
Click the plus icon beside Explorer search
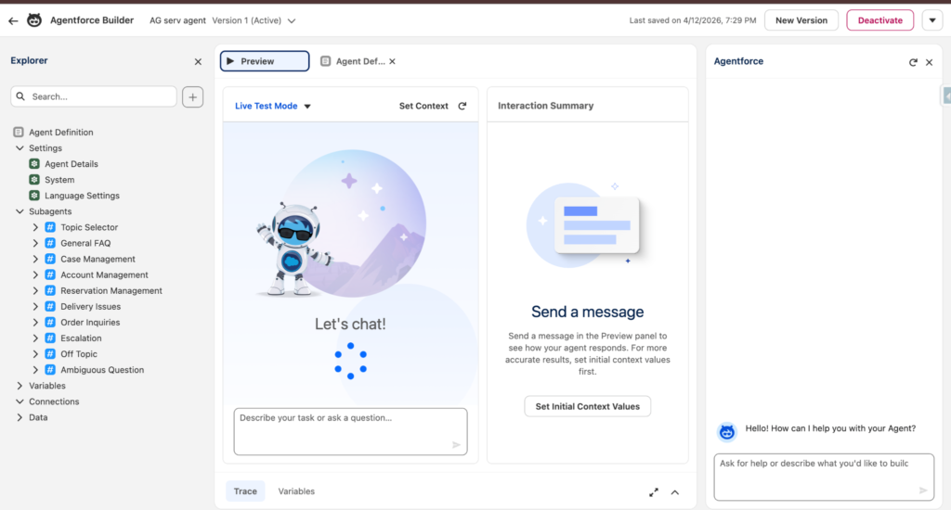pyautogui.click(x=192, y=96)
